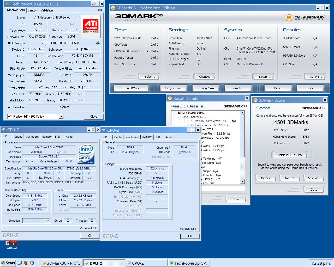The width and height of the screenshot is (334, 267).
Task: Click the 14501 3DMarks score text
Action: point(290,122)
